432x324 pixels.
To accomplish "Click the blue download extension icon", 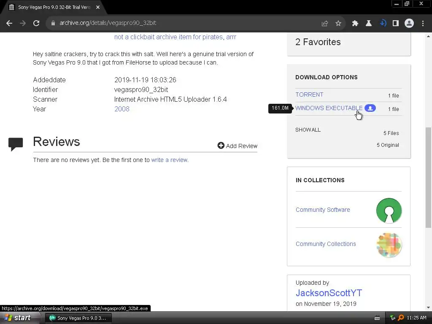I will point(383,23).
